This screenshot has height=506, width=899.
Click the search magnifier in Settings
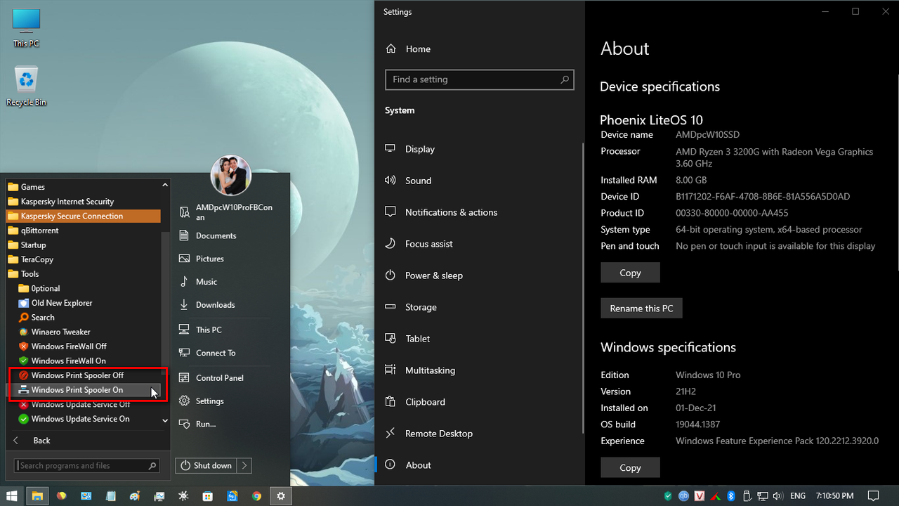(x=565, y=79)
